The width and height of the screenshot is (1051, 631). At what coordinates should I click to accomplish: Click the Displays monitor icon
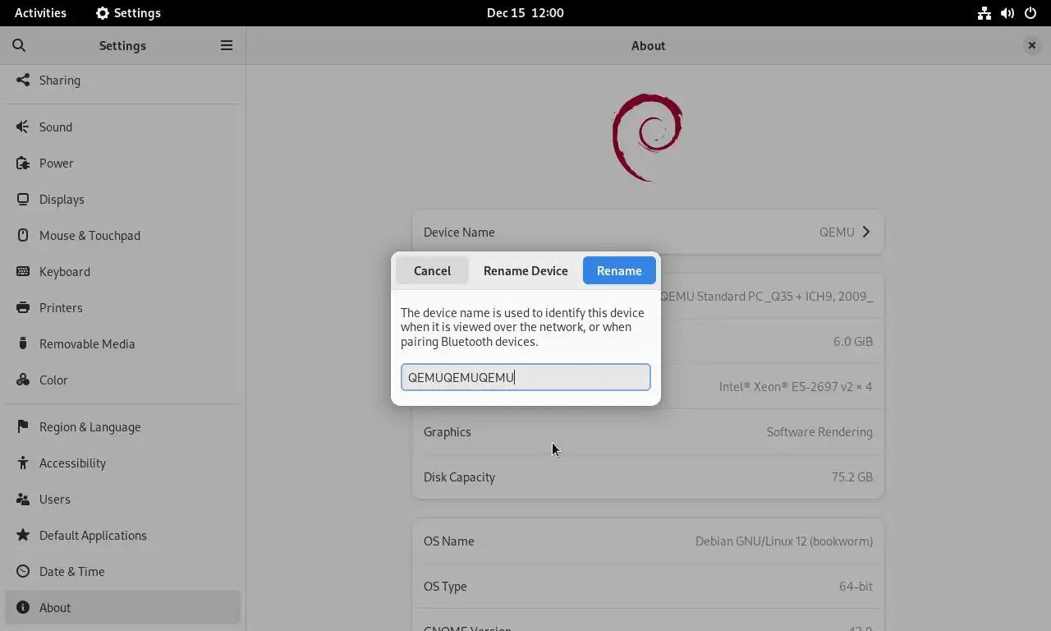click(23, 199)
